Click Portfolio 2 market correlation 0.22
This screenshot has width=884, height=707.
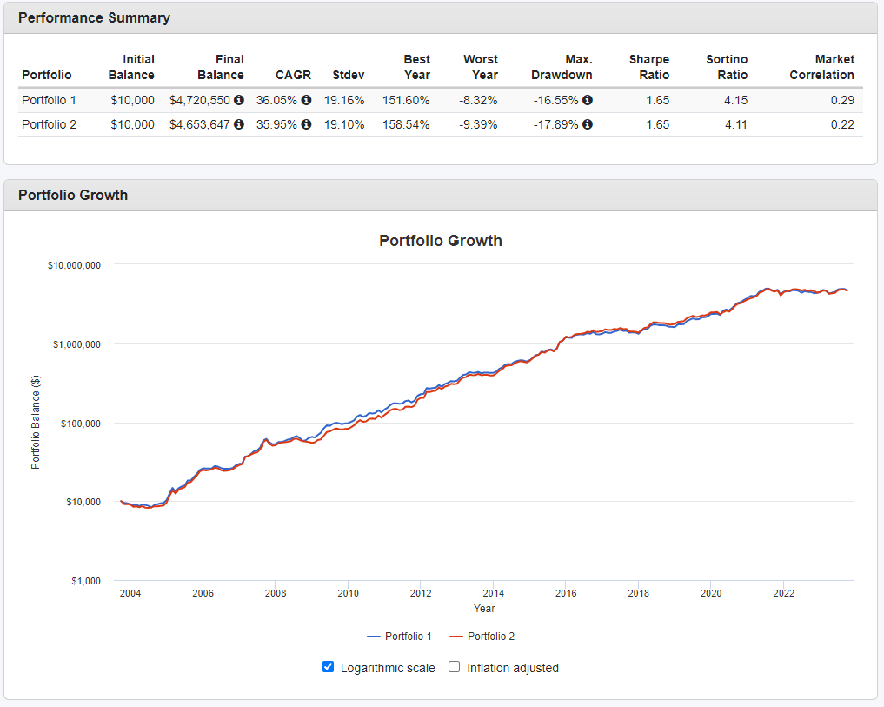842,124
